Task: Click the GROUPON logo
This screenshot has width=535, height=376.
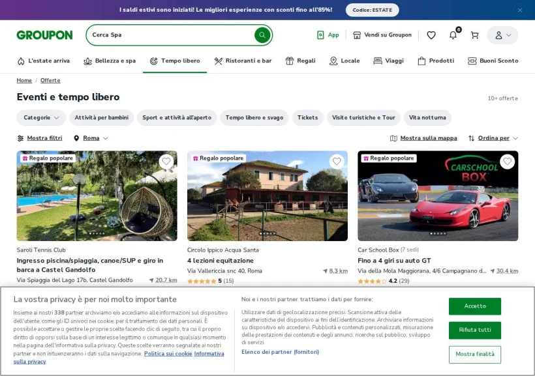Action: (x=45, y=35)
